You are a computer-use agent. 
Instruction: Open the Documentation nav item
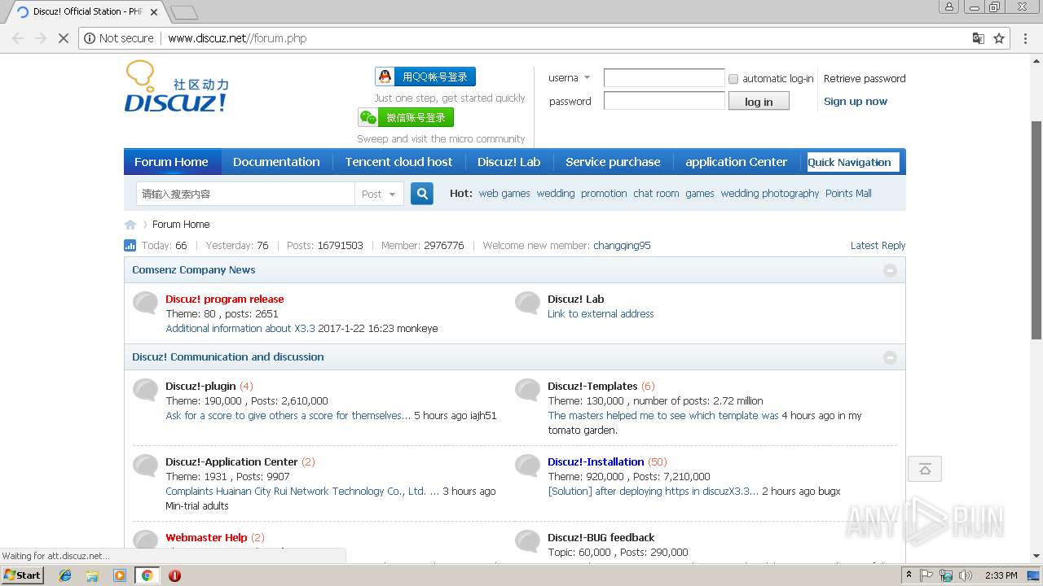point(276,162)
